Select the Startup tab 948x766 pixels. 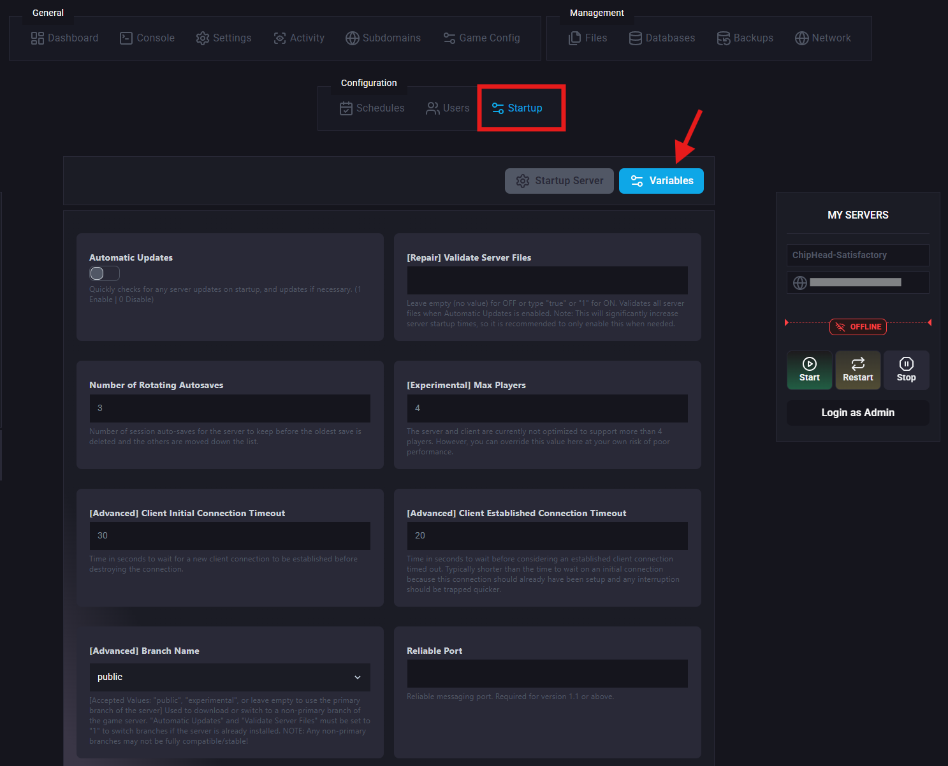pyautogui.click(x=517, y=108)
